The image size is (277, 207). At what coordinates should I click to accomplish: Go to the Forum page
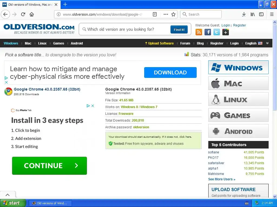185,43
